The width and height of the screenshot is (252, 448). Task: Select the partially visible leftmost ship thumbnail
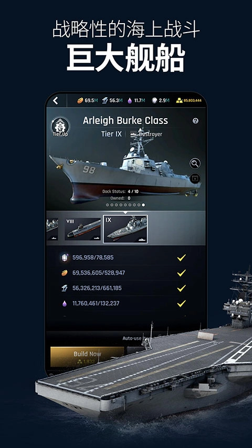tap(52, 229)
